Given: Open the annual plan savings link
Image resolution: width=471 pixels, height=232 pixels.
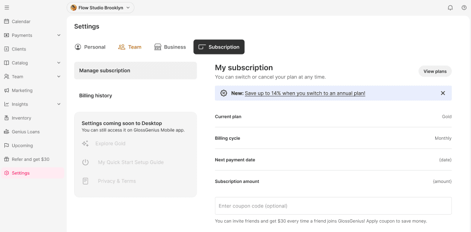Looking at the screenshot, I should [305, 93].
